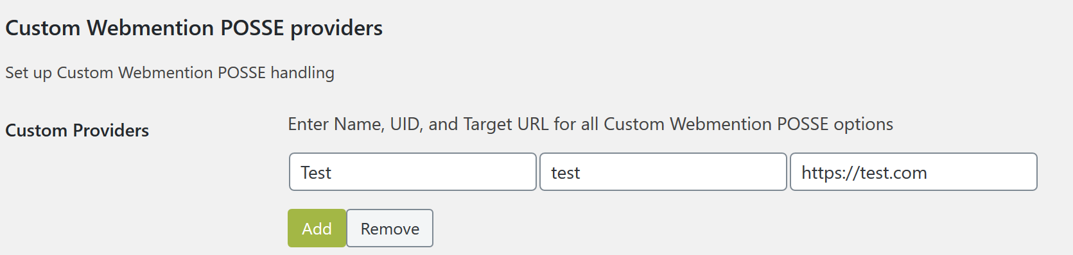Viewport: 1073px width, 255px height.
Task: Click the word "Providers" in the left label
Action: 110,130
